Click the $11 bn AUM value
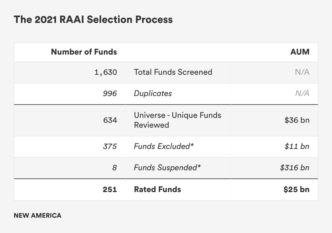 coord(297,147)
